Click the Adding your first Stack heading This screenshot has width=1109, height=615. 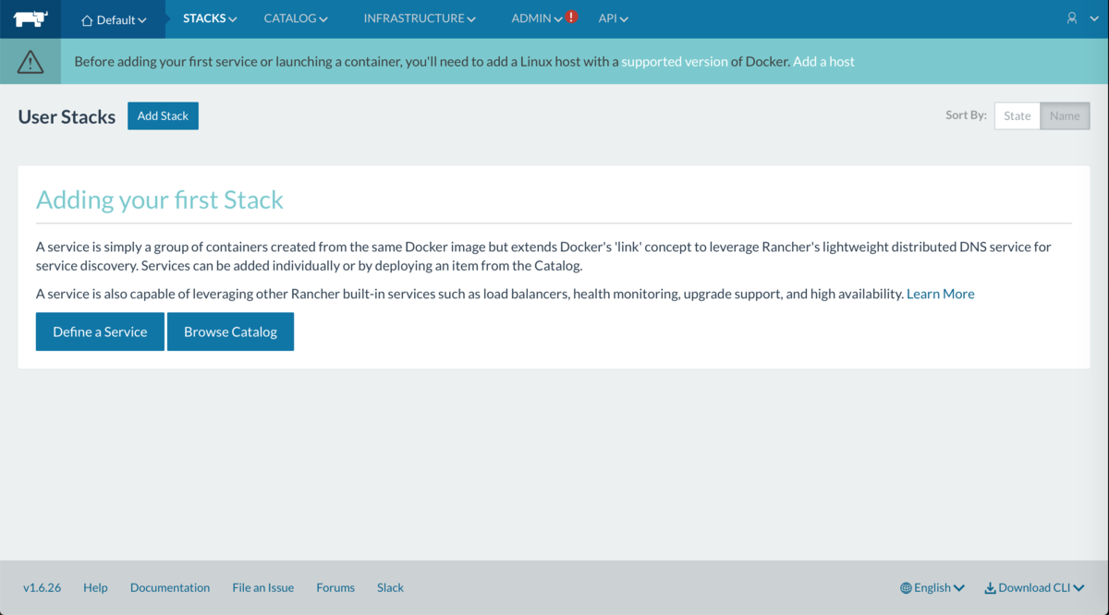160,199
